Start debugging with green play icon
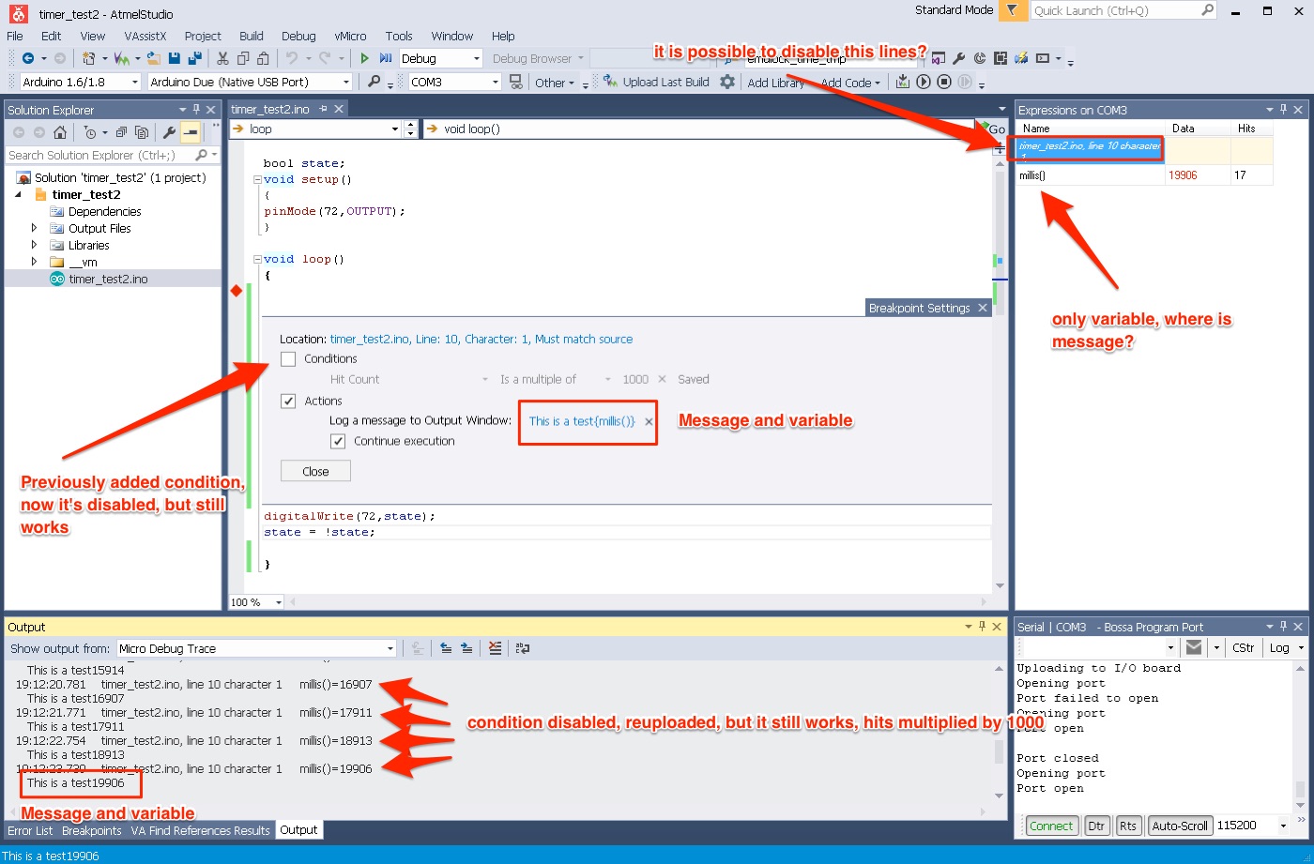Viewport: 1314px width, 864px height. pos(365,58)
